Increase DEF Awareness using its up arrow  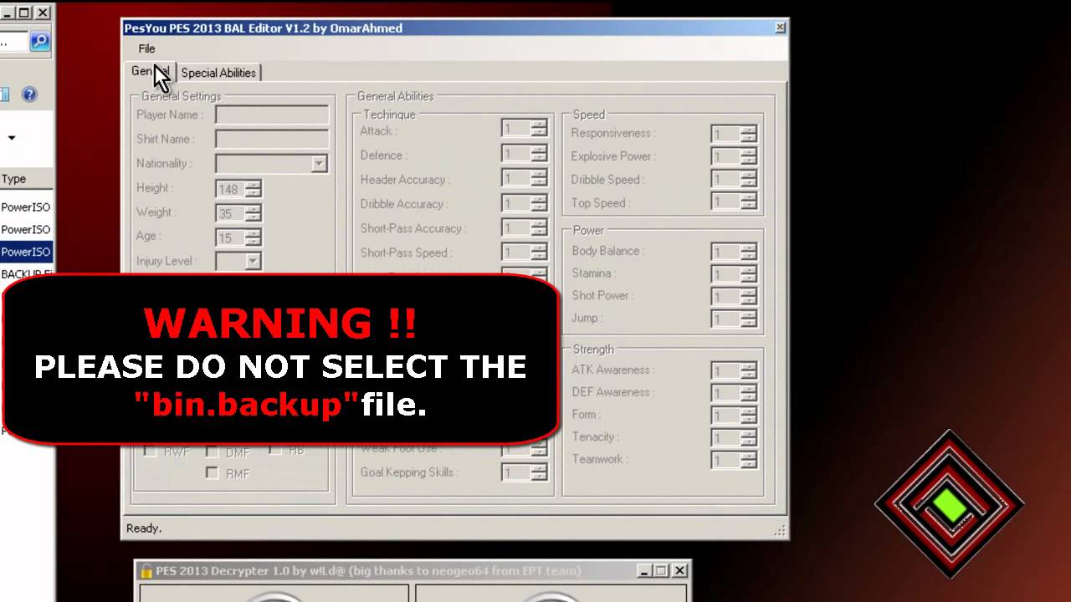[749, 389]
